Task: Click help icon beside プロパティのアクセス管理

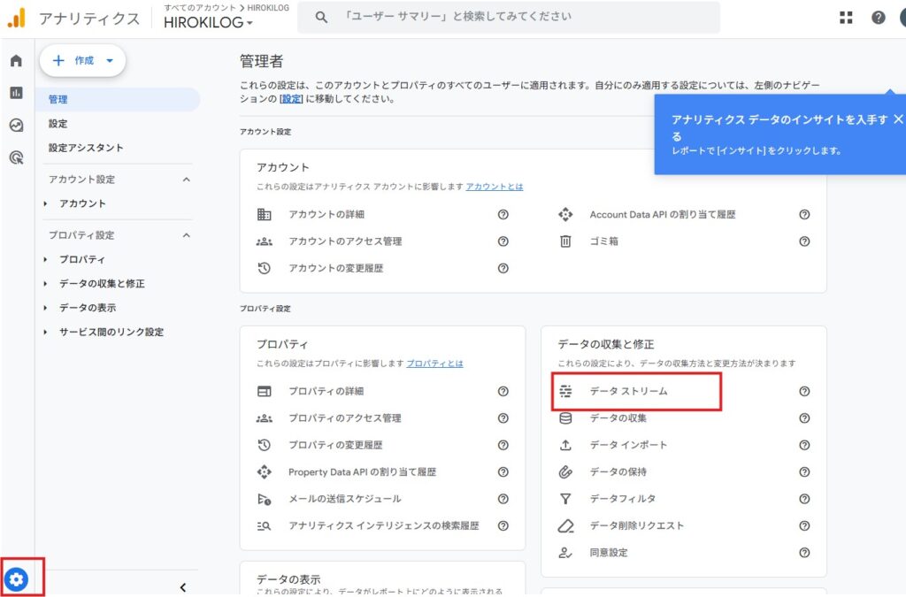Action: pyautogui.click(x=503, y=418)
